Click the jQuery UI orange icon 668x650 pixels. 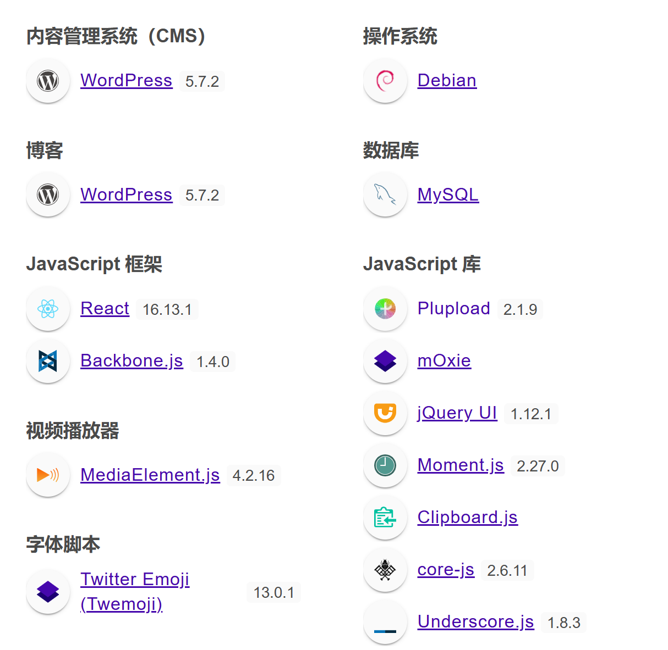(385, 413)
